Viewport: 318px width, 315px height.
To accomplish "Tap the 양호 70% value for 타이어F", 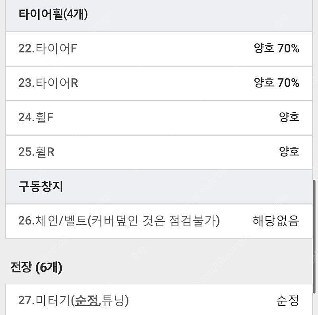I will pos(276,48).
